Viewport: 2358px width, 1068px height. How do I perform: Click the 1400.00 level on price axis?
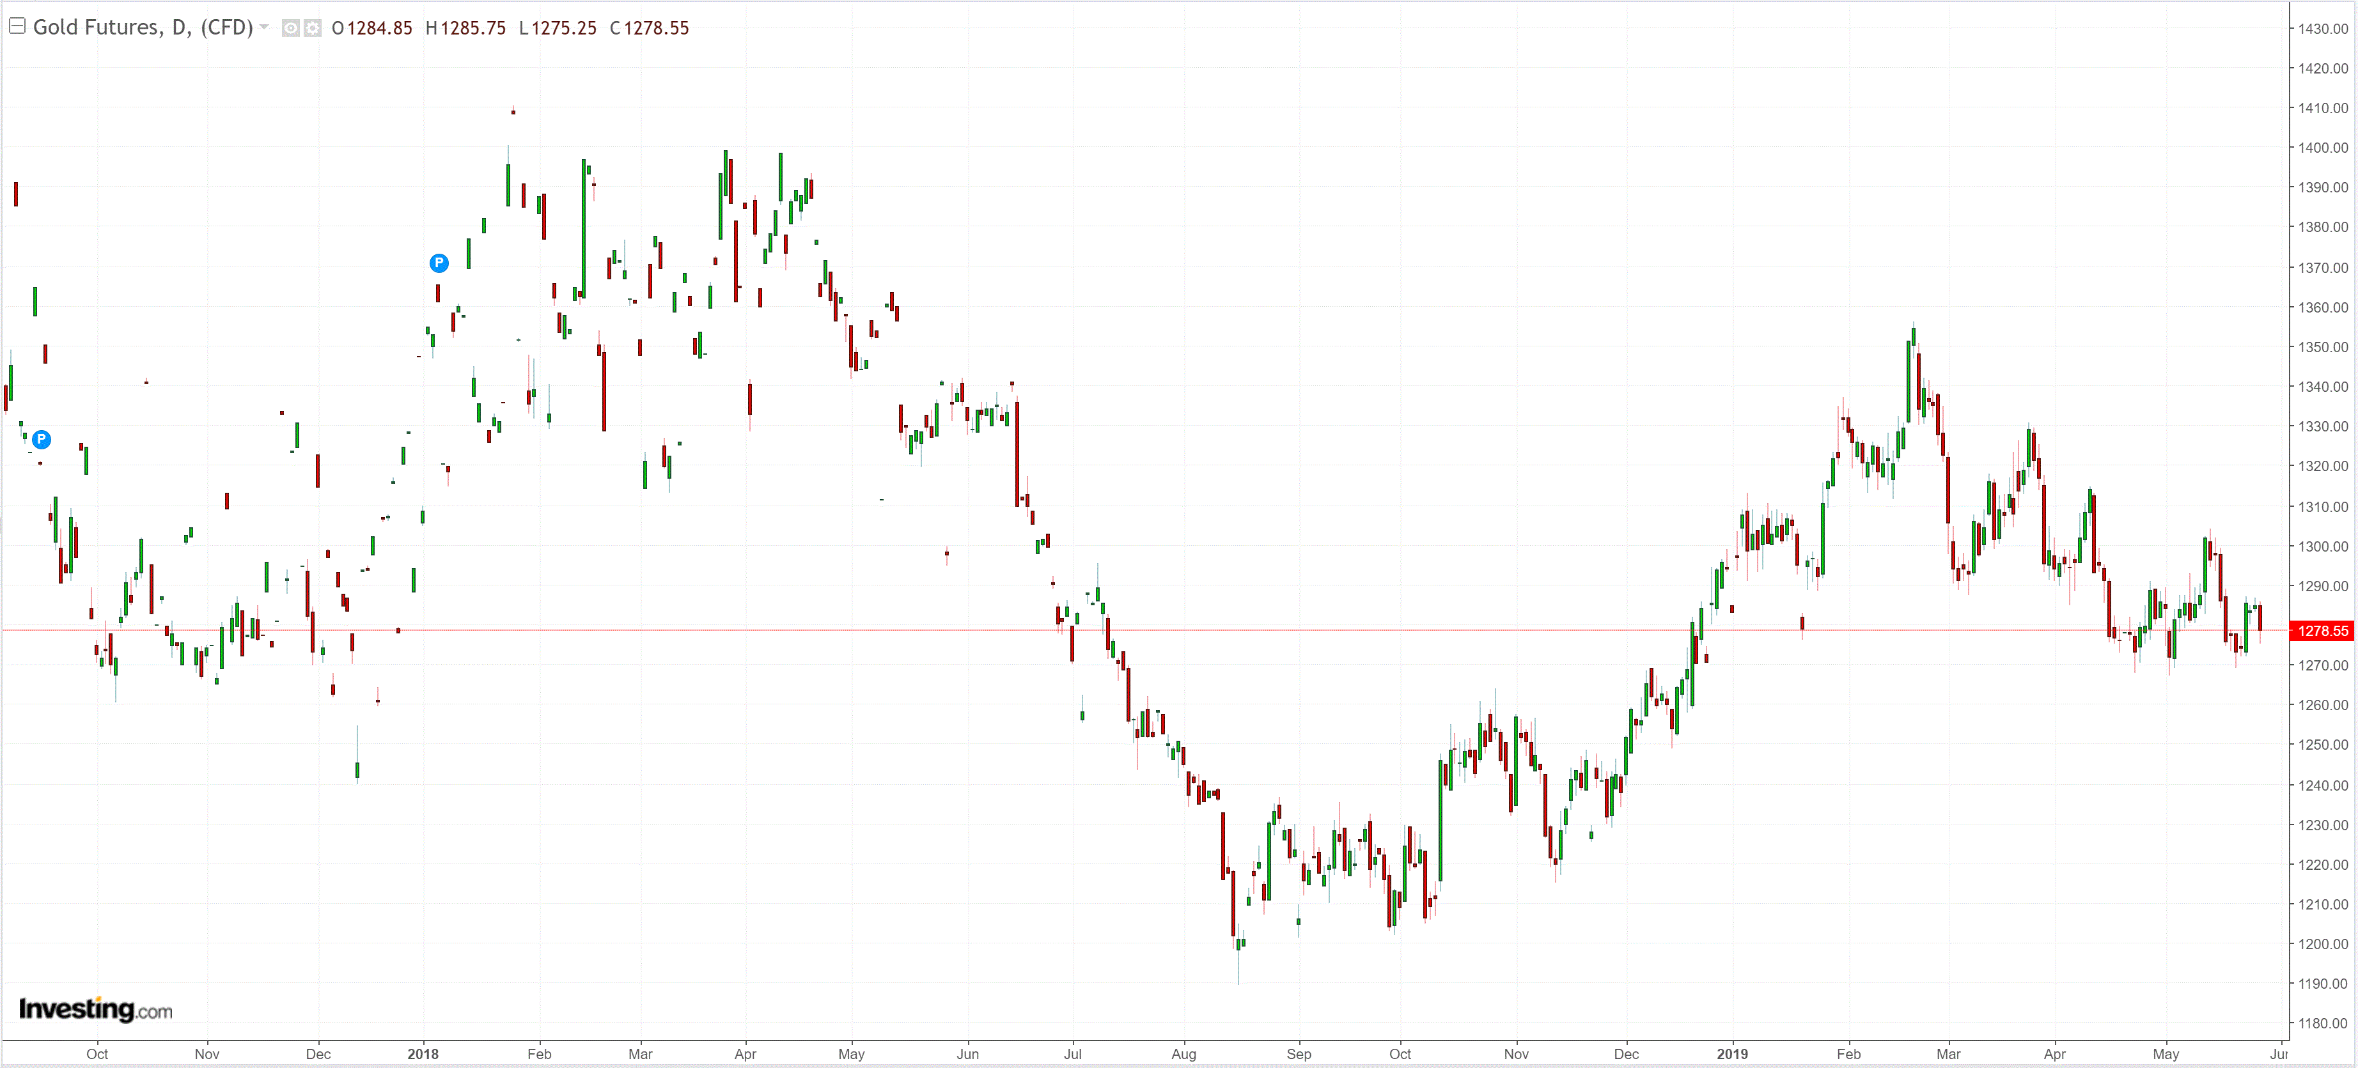2322,148
